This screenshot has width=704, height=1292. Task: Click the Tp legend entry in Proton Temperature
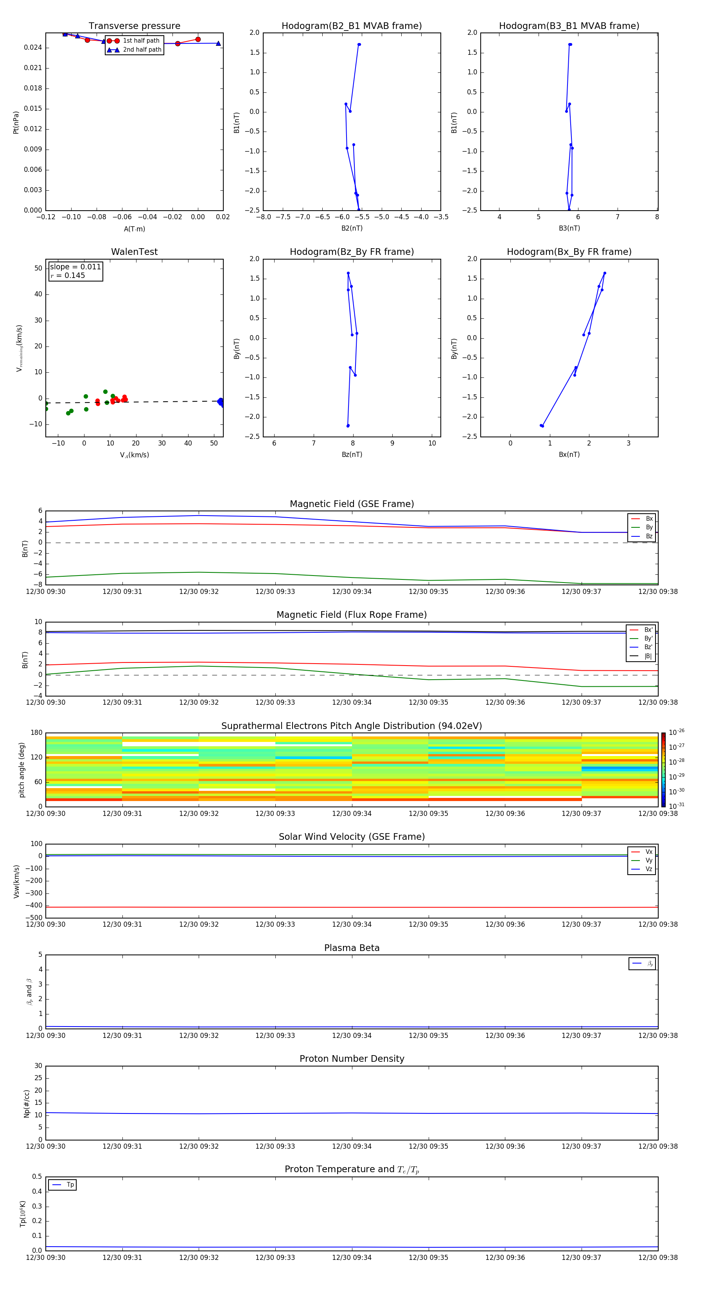click(62, 1185)
